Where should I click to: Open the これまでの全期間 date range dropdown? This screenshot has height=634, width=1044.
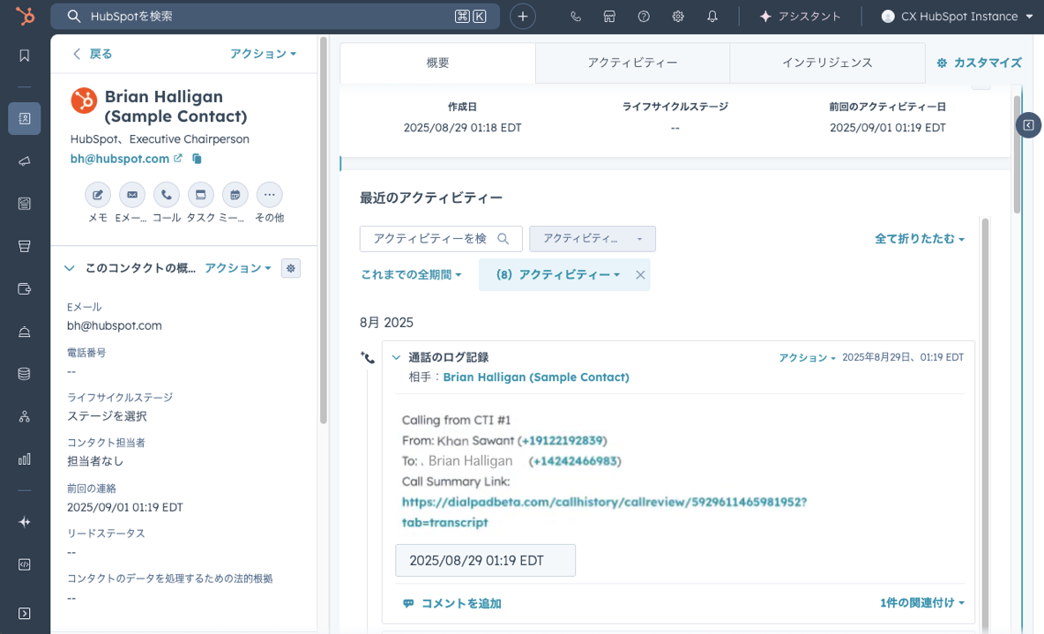tap(411, 275)
